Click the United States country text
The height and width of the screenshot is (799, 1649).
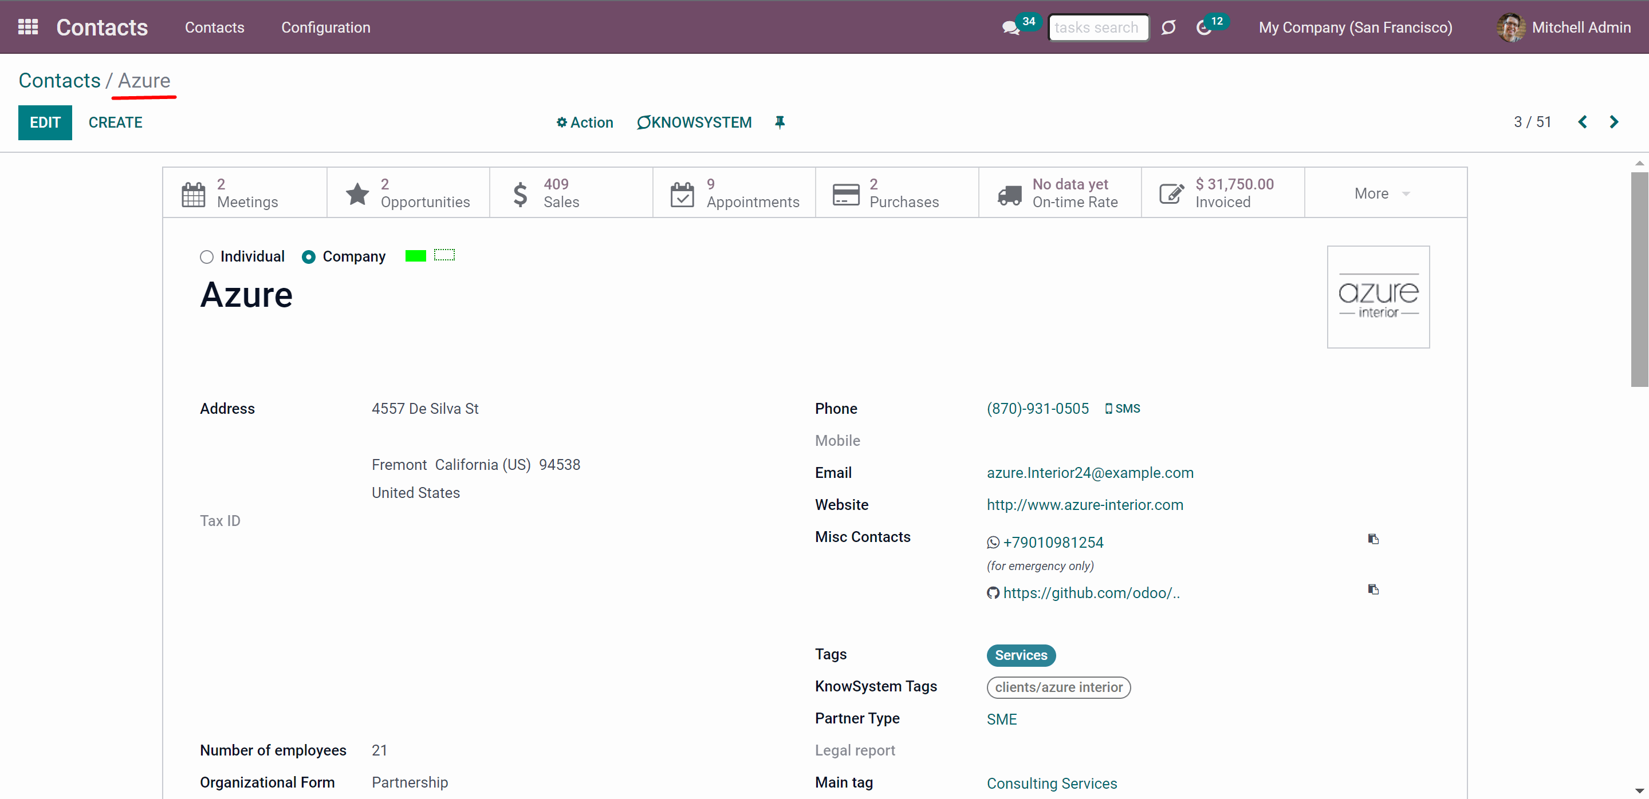415,493
